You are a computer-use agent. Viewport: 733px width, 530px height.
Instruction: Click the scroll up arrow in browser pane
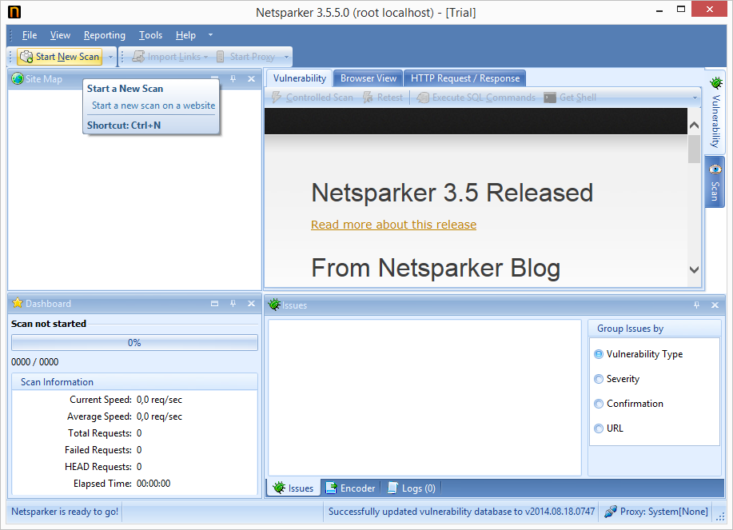click(694, 126)
